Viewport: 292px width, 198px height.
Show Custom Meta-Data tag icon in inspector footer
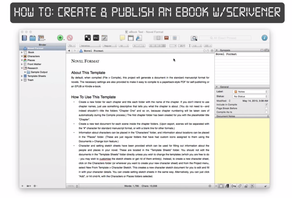click(240, 186)
